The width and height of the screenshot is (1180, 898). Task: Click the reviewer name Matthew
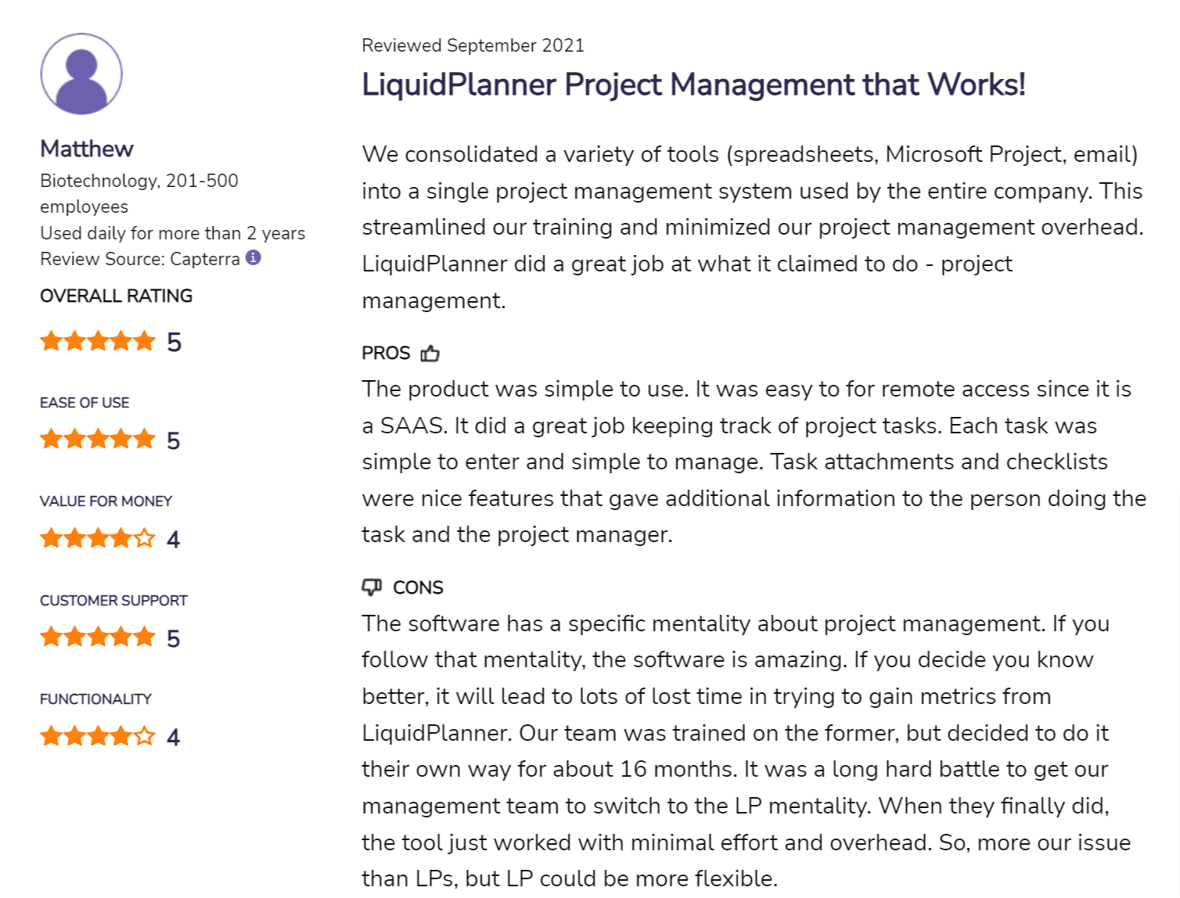pyautogui.click(x=87, y=149)
